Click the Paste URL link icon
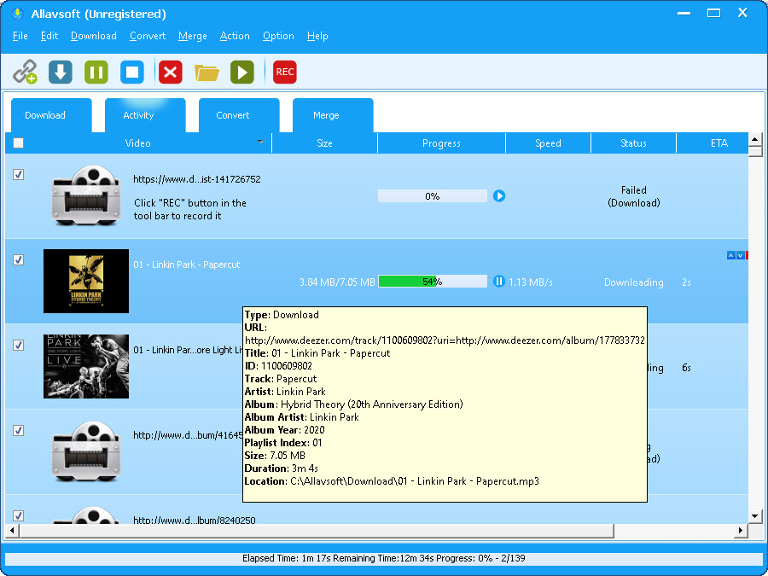The width and height of the screenshot is (768, 576). coord(25,72)
